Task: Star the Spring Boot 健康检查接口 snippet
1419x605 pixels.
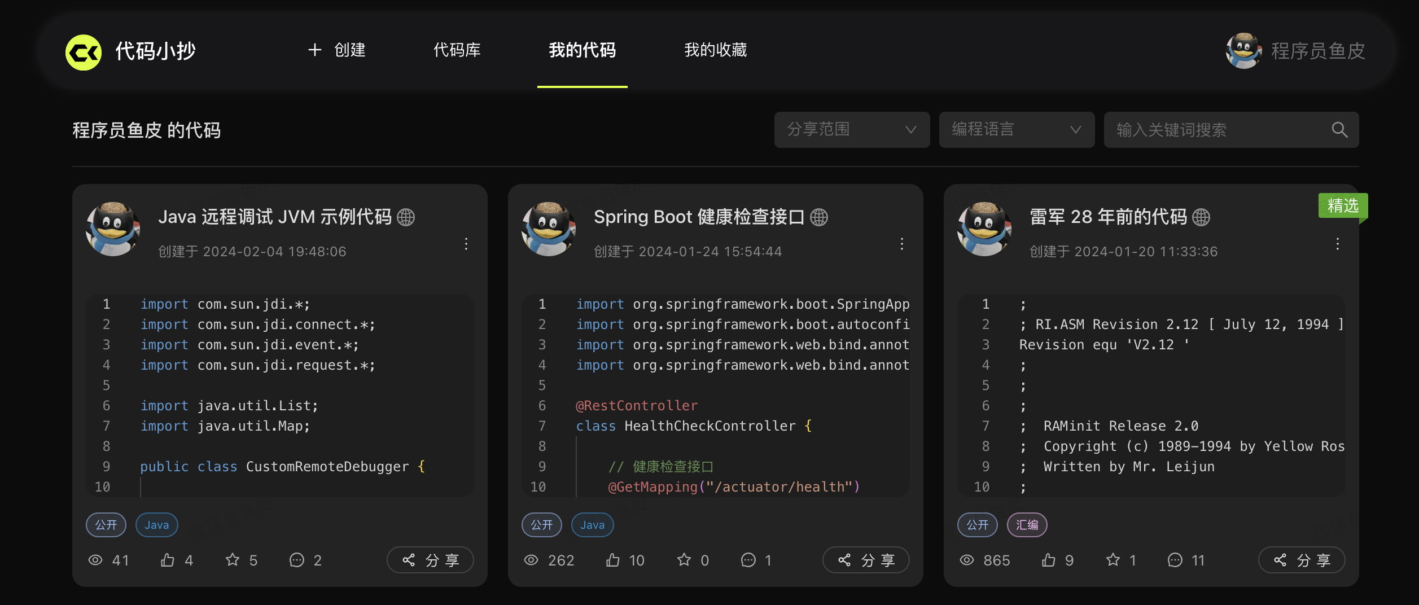Action: tap(684, 560)
